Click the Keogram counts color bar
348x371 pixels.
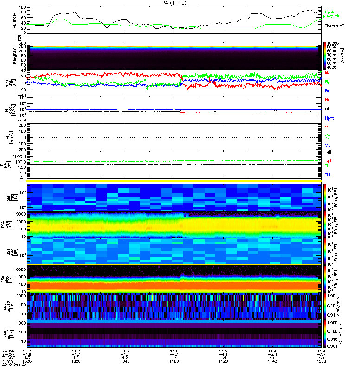pyautogui.click(x=325, y=56)
